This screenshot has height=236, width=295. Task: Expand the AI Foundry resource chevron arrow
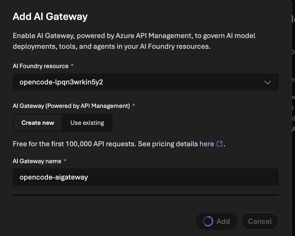coord(267,82)
